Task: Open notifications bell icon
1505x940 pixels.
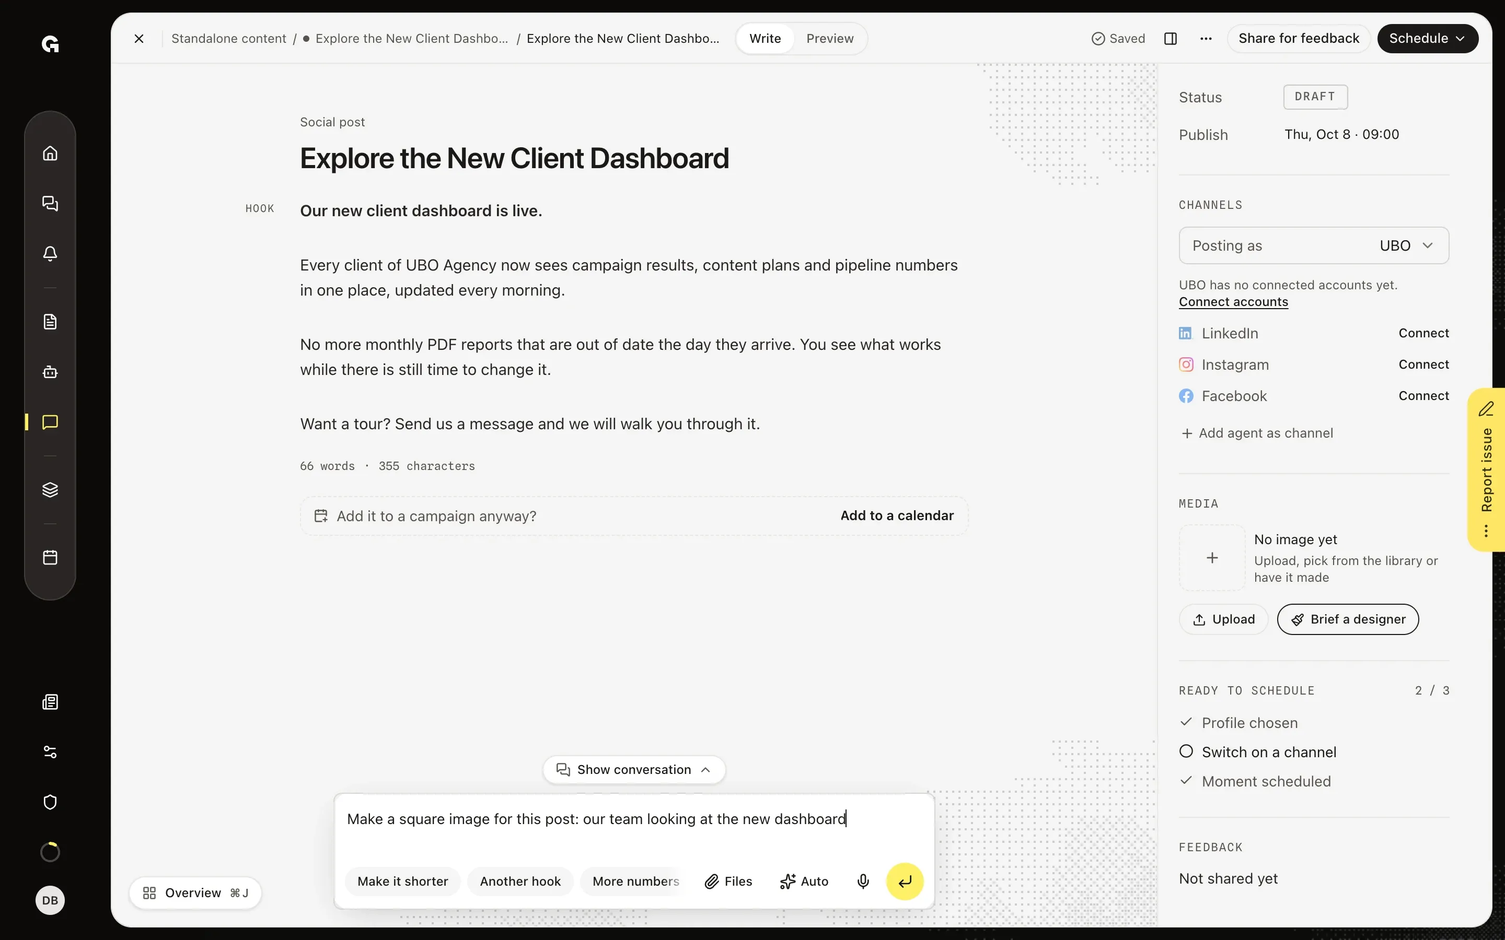Action: pyautogui.click(x=50, y=254)
